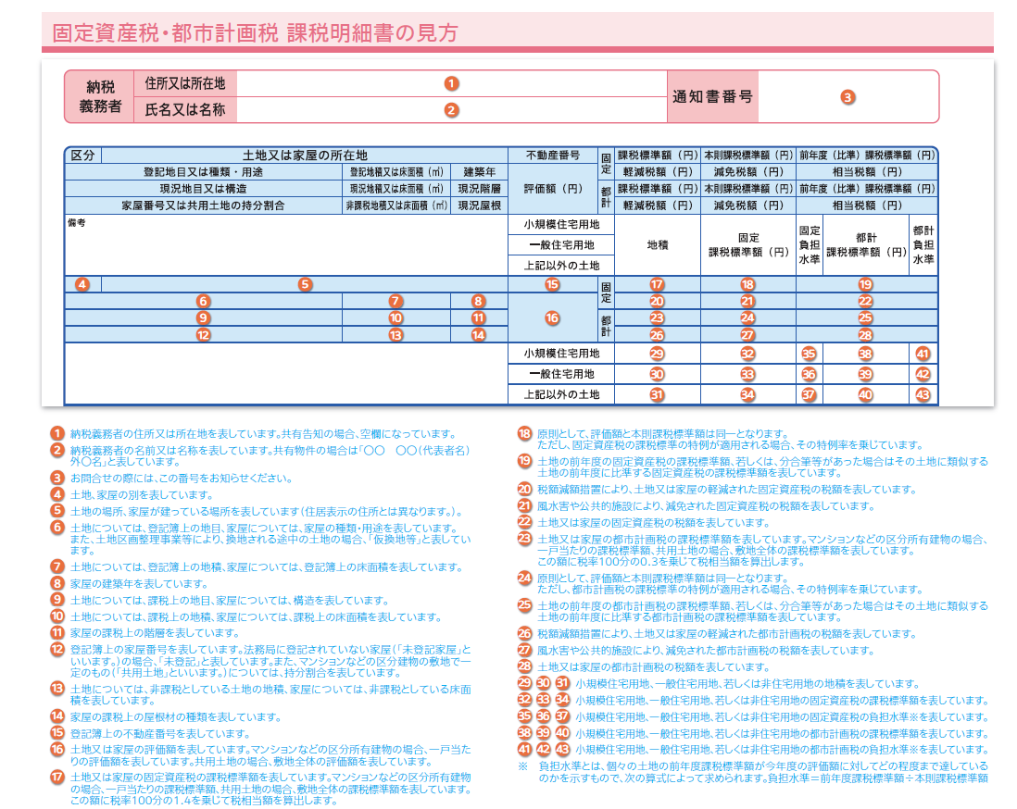Click marker 16 in the form's 評価額 cell
Screen dimensions: 1017x809
pos(552,317)
